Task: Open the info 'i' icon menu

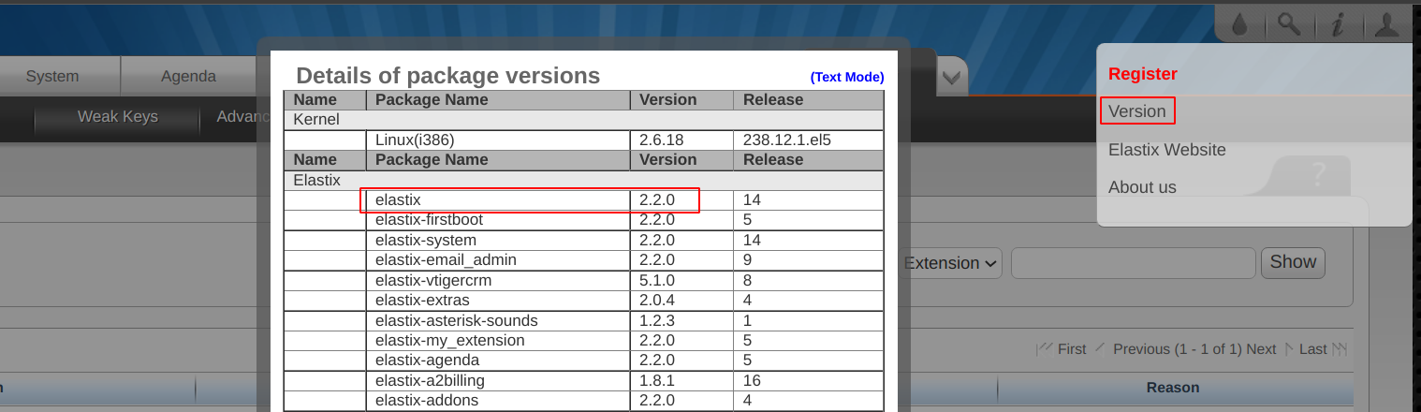Action: [1338, 25]
